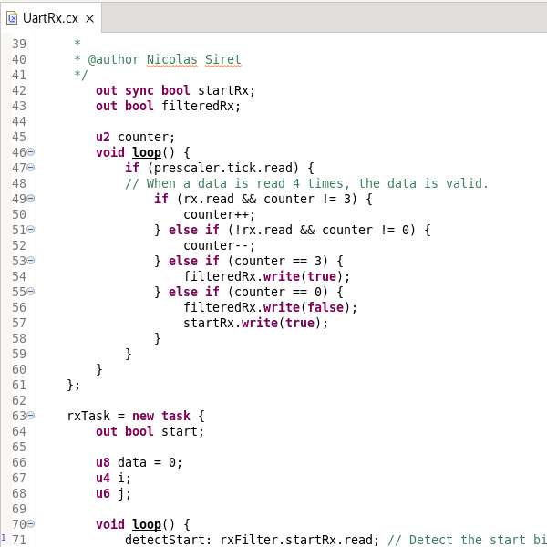Image resolution: width=547 pixels, height=547 pixels.
Task: Collapse the counter == 3 block at line 53
Action: point(30,261)
